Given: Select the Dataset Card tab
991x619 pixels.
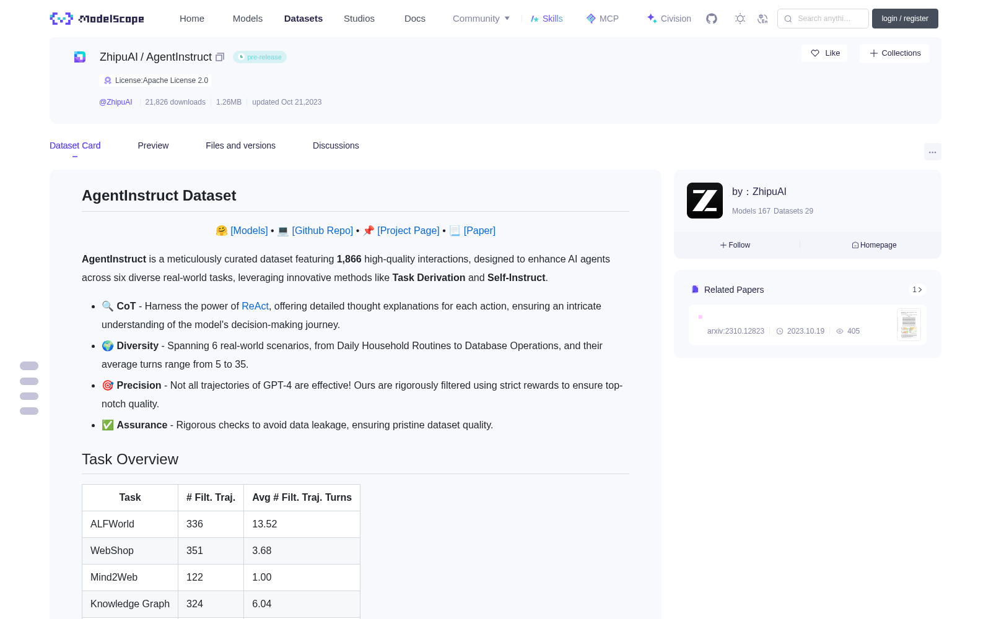Looking at the screenshot, I should 75,145.
